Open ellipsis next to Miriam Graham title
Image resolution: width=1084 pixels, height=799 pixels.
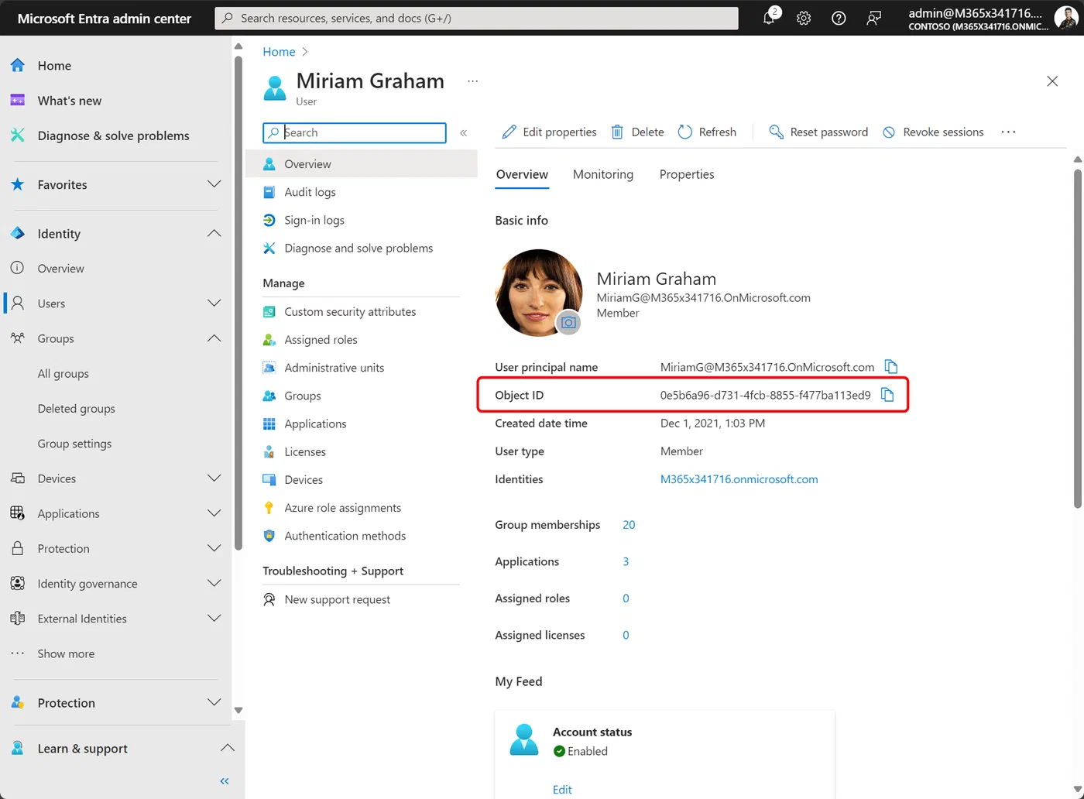pos(473,81)
